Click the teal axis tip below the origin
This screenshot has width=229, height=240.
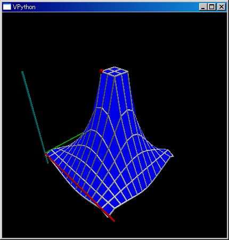[47, 162]
